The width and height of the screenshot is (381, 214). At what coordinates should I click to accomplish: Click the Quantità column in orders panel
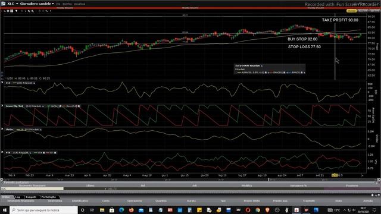tap(161, 201)
